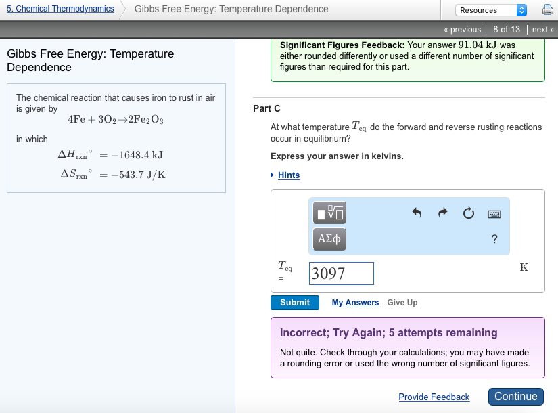Print the page using printer icon

(547, 9)
